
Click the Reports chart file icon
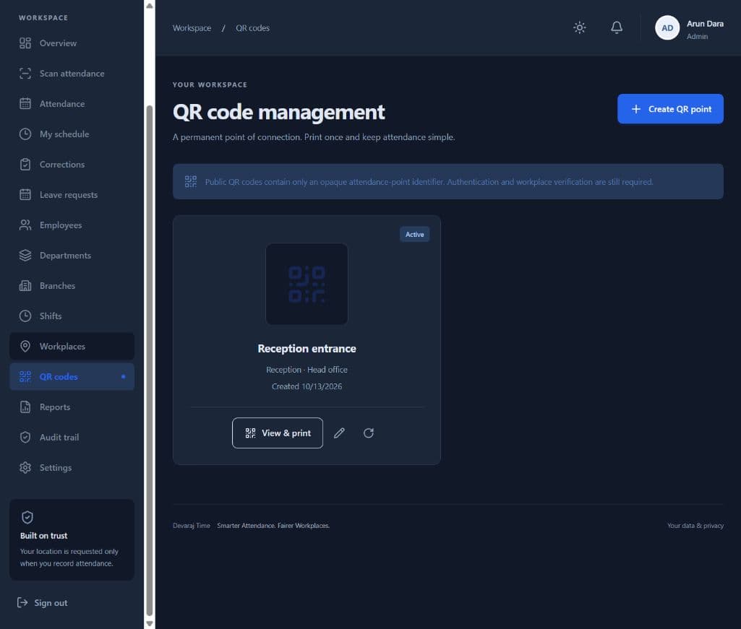pos(25,407)
